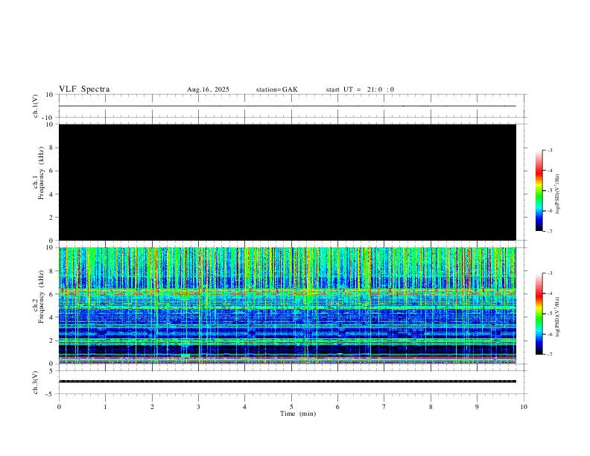Click the ch.1 voltage waveform line
590x456 pixels.
pos(288,106)
